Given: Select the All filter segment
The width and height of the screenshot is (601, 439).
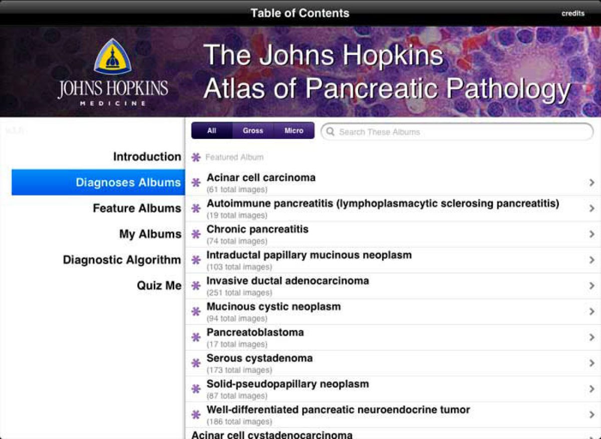Looking at the screenshot, I should pyautogui.click(x=211, y=130).
